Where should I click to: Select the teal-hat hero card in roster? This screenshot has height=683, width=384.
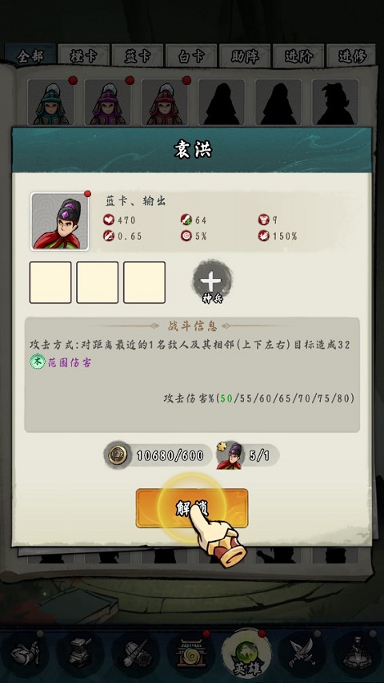pyautogui.click(x=50, y=103)
